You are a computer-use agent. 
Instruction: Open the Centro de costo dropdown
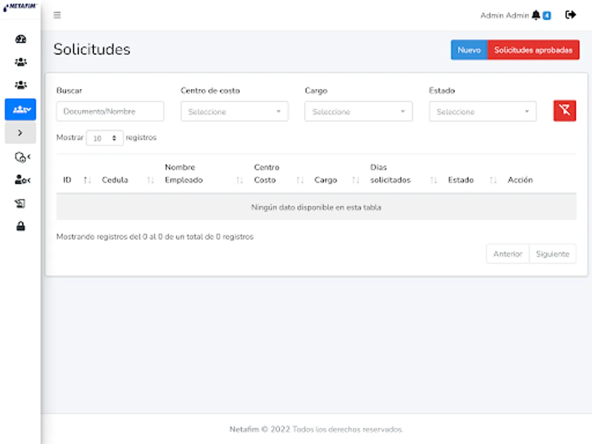(234, 111)
